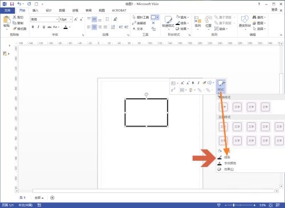Click the Quick Styles (快速样式) button
The image size is (285, 208).
[168, 22]
